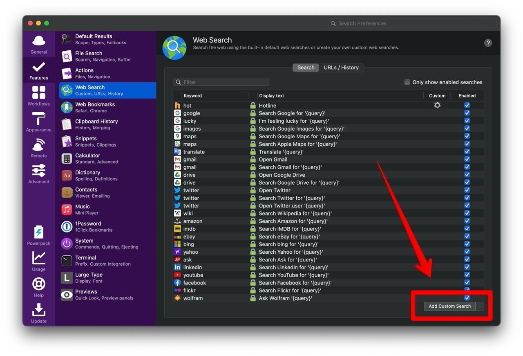
Task: Select Snippets feature
Action: [107, 142]
